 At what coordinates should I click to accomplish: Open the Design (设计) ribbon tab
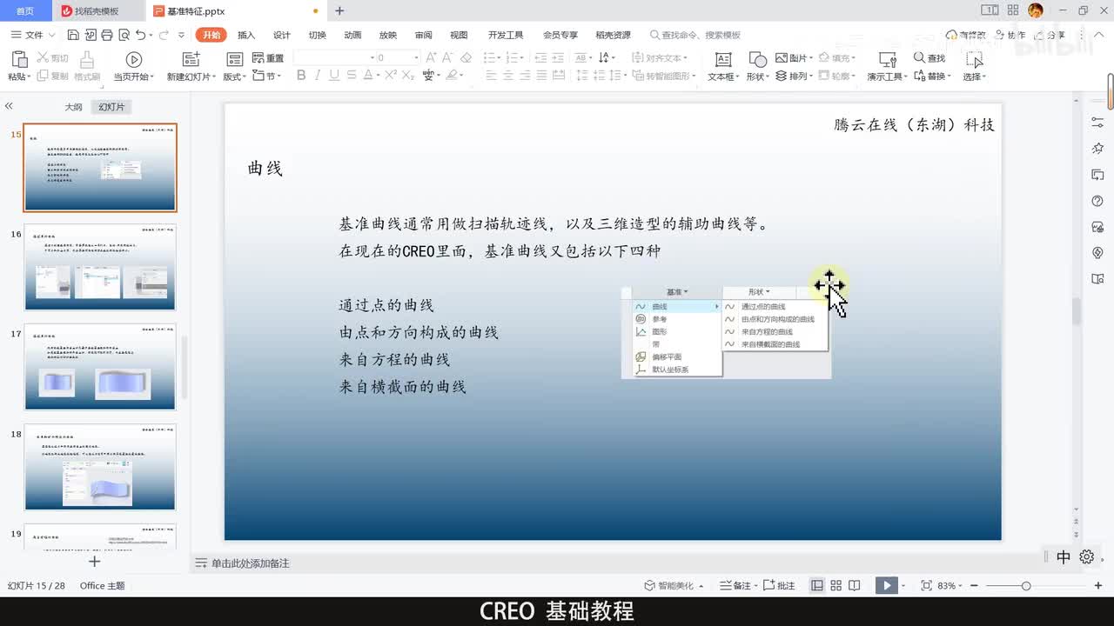(x=282, y=35)
